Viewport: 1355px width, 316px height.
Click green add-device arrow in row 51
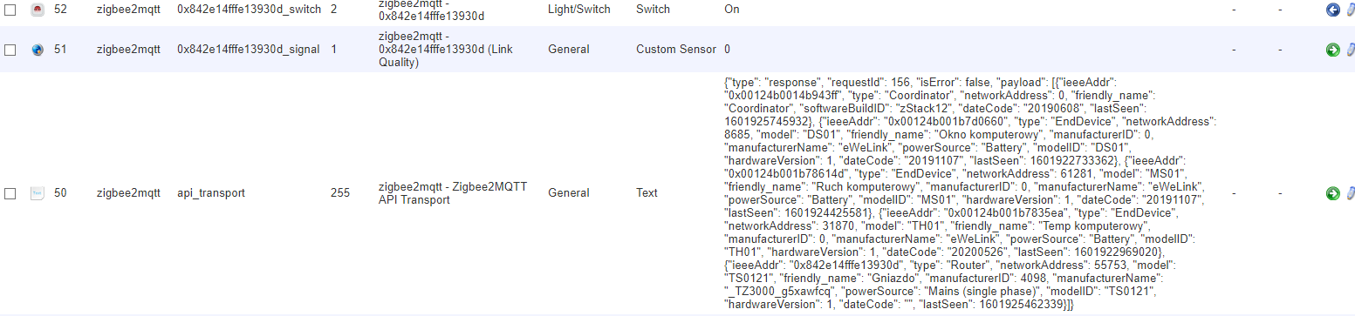pyautogui.click(x=1332, y=50)
